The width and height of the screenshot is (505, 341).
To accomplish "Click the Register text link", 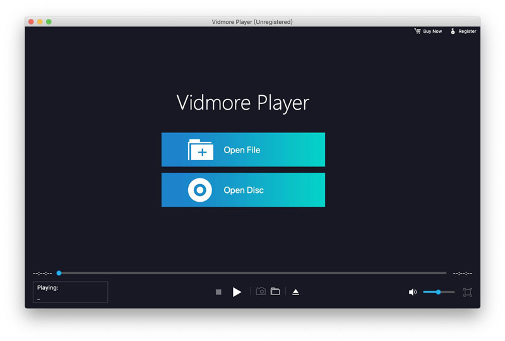I will pos(467,31).
